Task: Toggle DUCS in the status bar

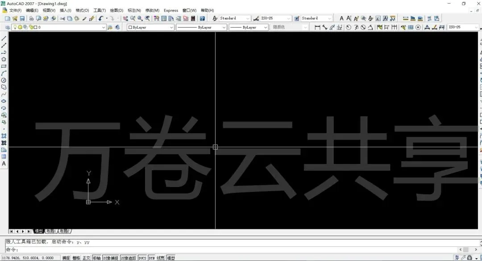Action: 142,258
